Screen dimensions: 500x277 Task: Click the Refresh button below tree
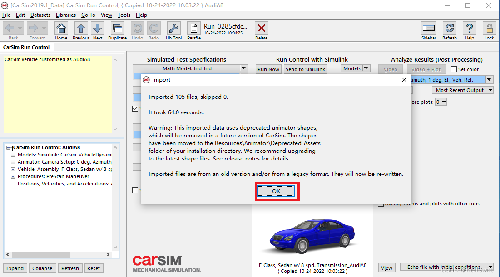(x=70, y=268)
